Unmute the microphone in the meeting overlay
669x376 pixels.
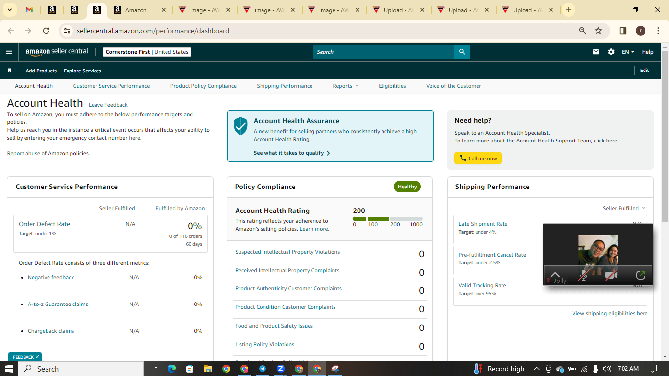click(583, 276)
